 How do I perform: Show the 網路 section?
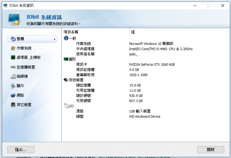17,95
